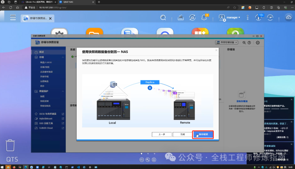
Task: Select 远程磁盘 in the sidebar
Action: click(x=45, y=81)
